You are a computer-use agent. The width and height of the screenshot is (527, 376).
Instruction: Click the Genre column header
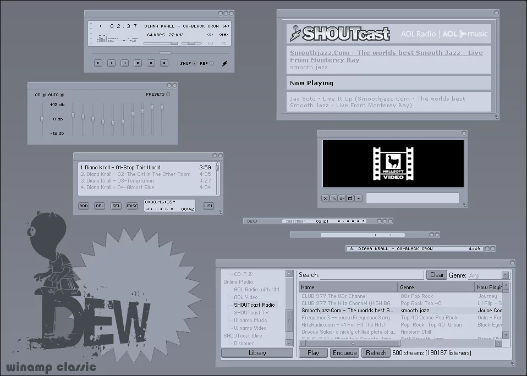point(436,287)
